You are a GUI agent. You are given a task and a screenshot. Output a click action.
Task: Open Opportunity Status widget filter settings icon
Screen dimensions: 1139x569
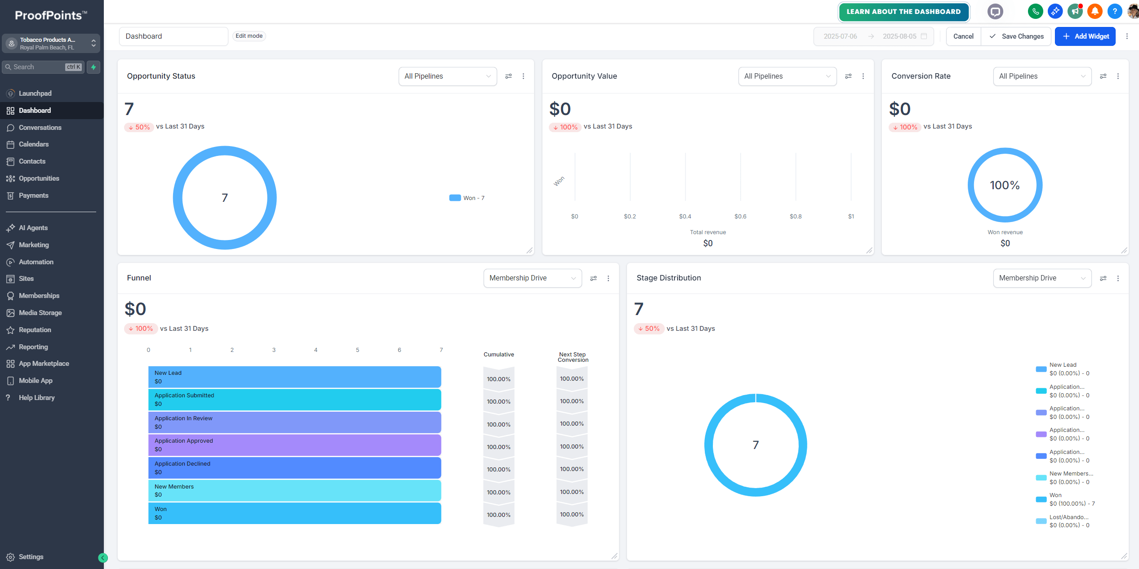[x=508, y=76]
